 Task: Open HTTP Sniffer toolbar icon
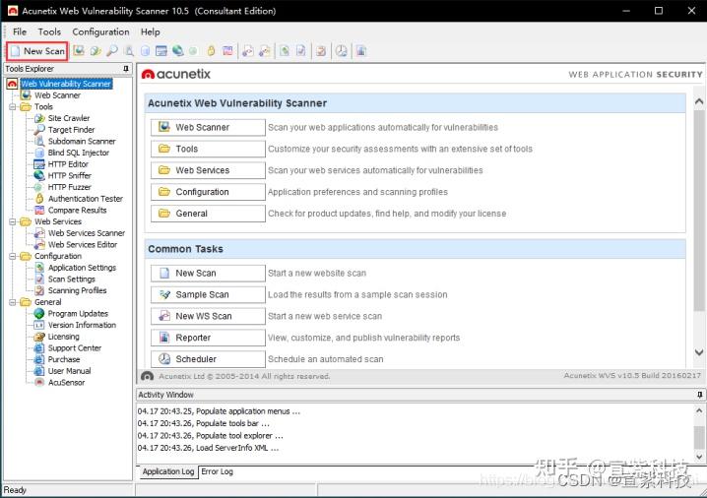point(177,51)
